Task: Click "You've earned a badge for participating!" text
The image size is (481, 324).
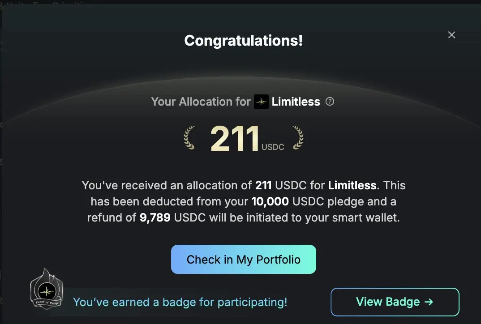Action: click(x=180, y=302)
